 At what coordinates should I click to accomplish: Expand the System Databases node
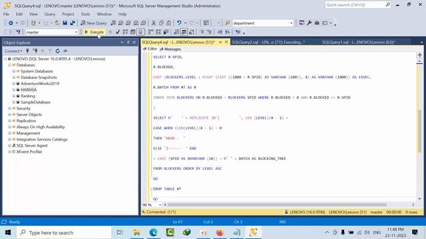pos(14,71)
